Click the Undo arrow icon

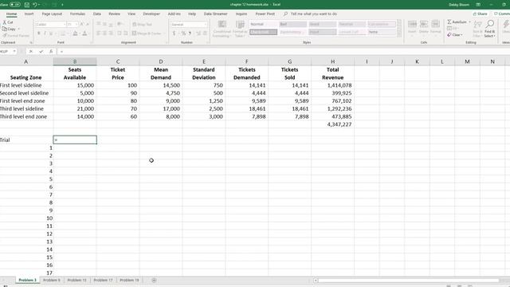coord(35,5)
